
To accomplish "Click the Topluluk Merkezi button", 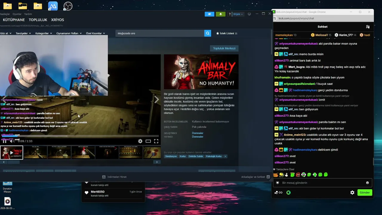I will coord(224,48).
